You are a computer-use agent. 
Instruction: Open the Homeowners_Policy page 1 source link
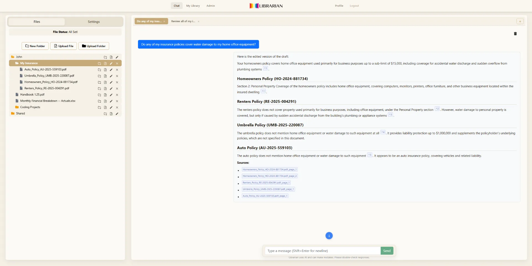coord(269,169)
